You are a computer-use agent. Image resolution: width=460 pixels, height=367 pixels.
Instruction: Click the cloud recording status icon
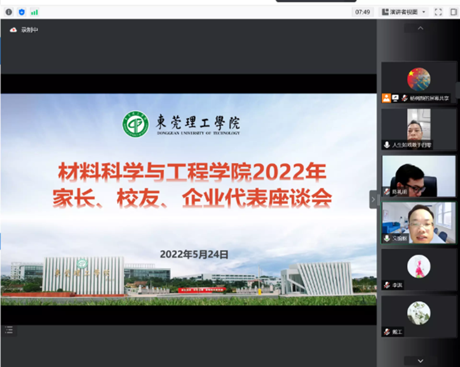pyautogui.click(x=13, y=30)
